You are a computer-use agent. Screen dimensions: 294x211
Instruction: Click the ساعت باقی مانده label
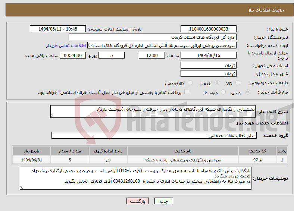[41, 56]
